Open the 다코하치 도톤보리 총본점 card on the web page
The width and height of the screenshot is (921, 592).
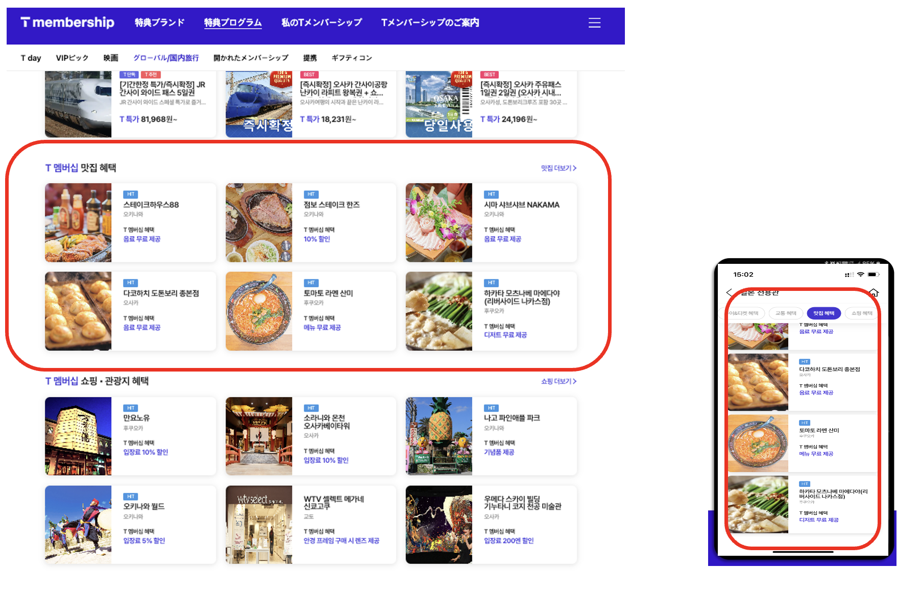[130, 311]
